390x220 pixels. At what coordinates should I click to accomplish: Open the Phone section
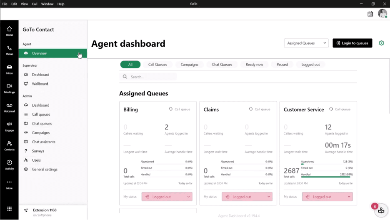[x=9, y=50]
